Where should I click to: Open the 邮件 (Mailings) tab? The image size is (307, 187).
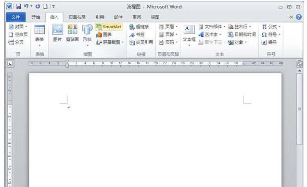click(x=118, y=17)
